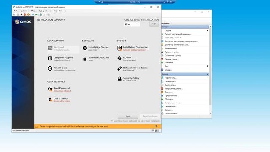Click the actions pane scrollbar down arrow
The image size is (270, 152).
tap(210, 114)
